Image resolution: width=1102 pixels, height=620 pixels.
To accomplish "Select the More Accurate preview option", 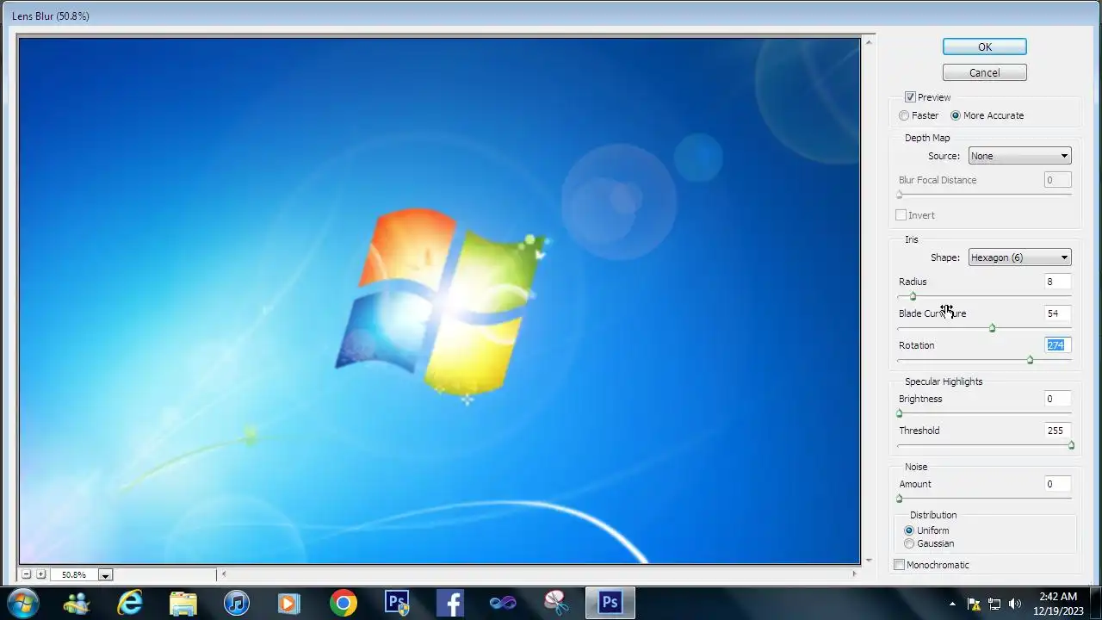I will pyautogui.click(x=956, y=115).
